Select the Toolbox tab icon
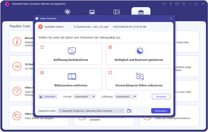 [141, 12]
